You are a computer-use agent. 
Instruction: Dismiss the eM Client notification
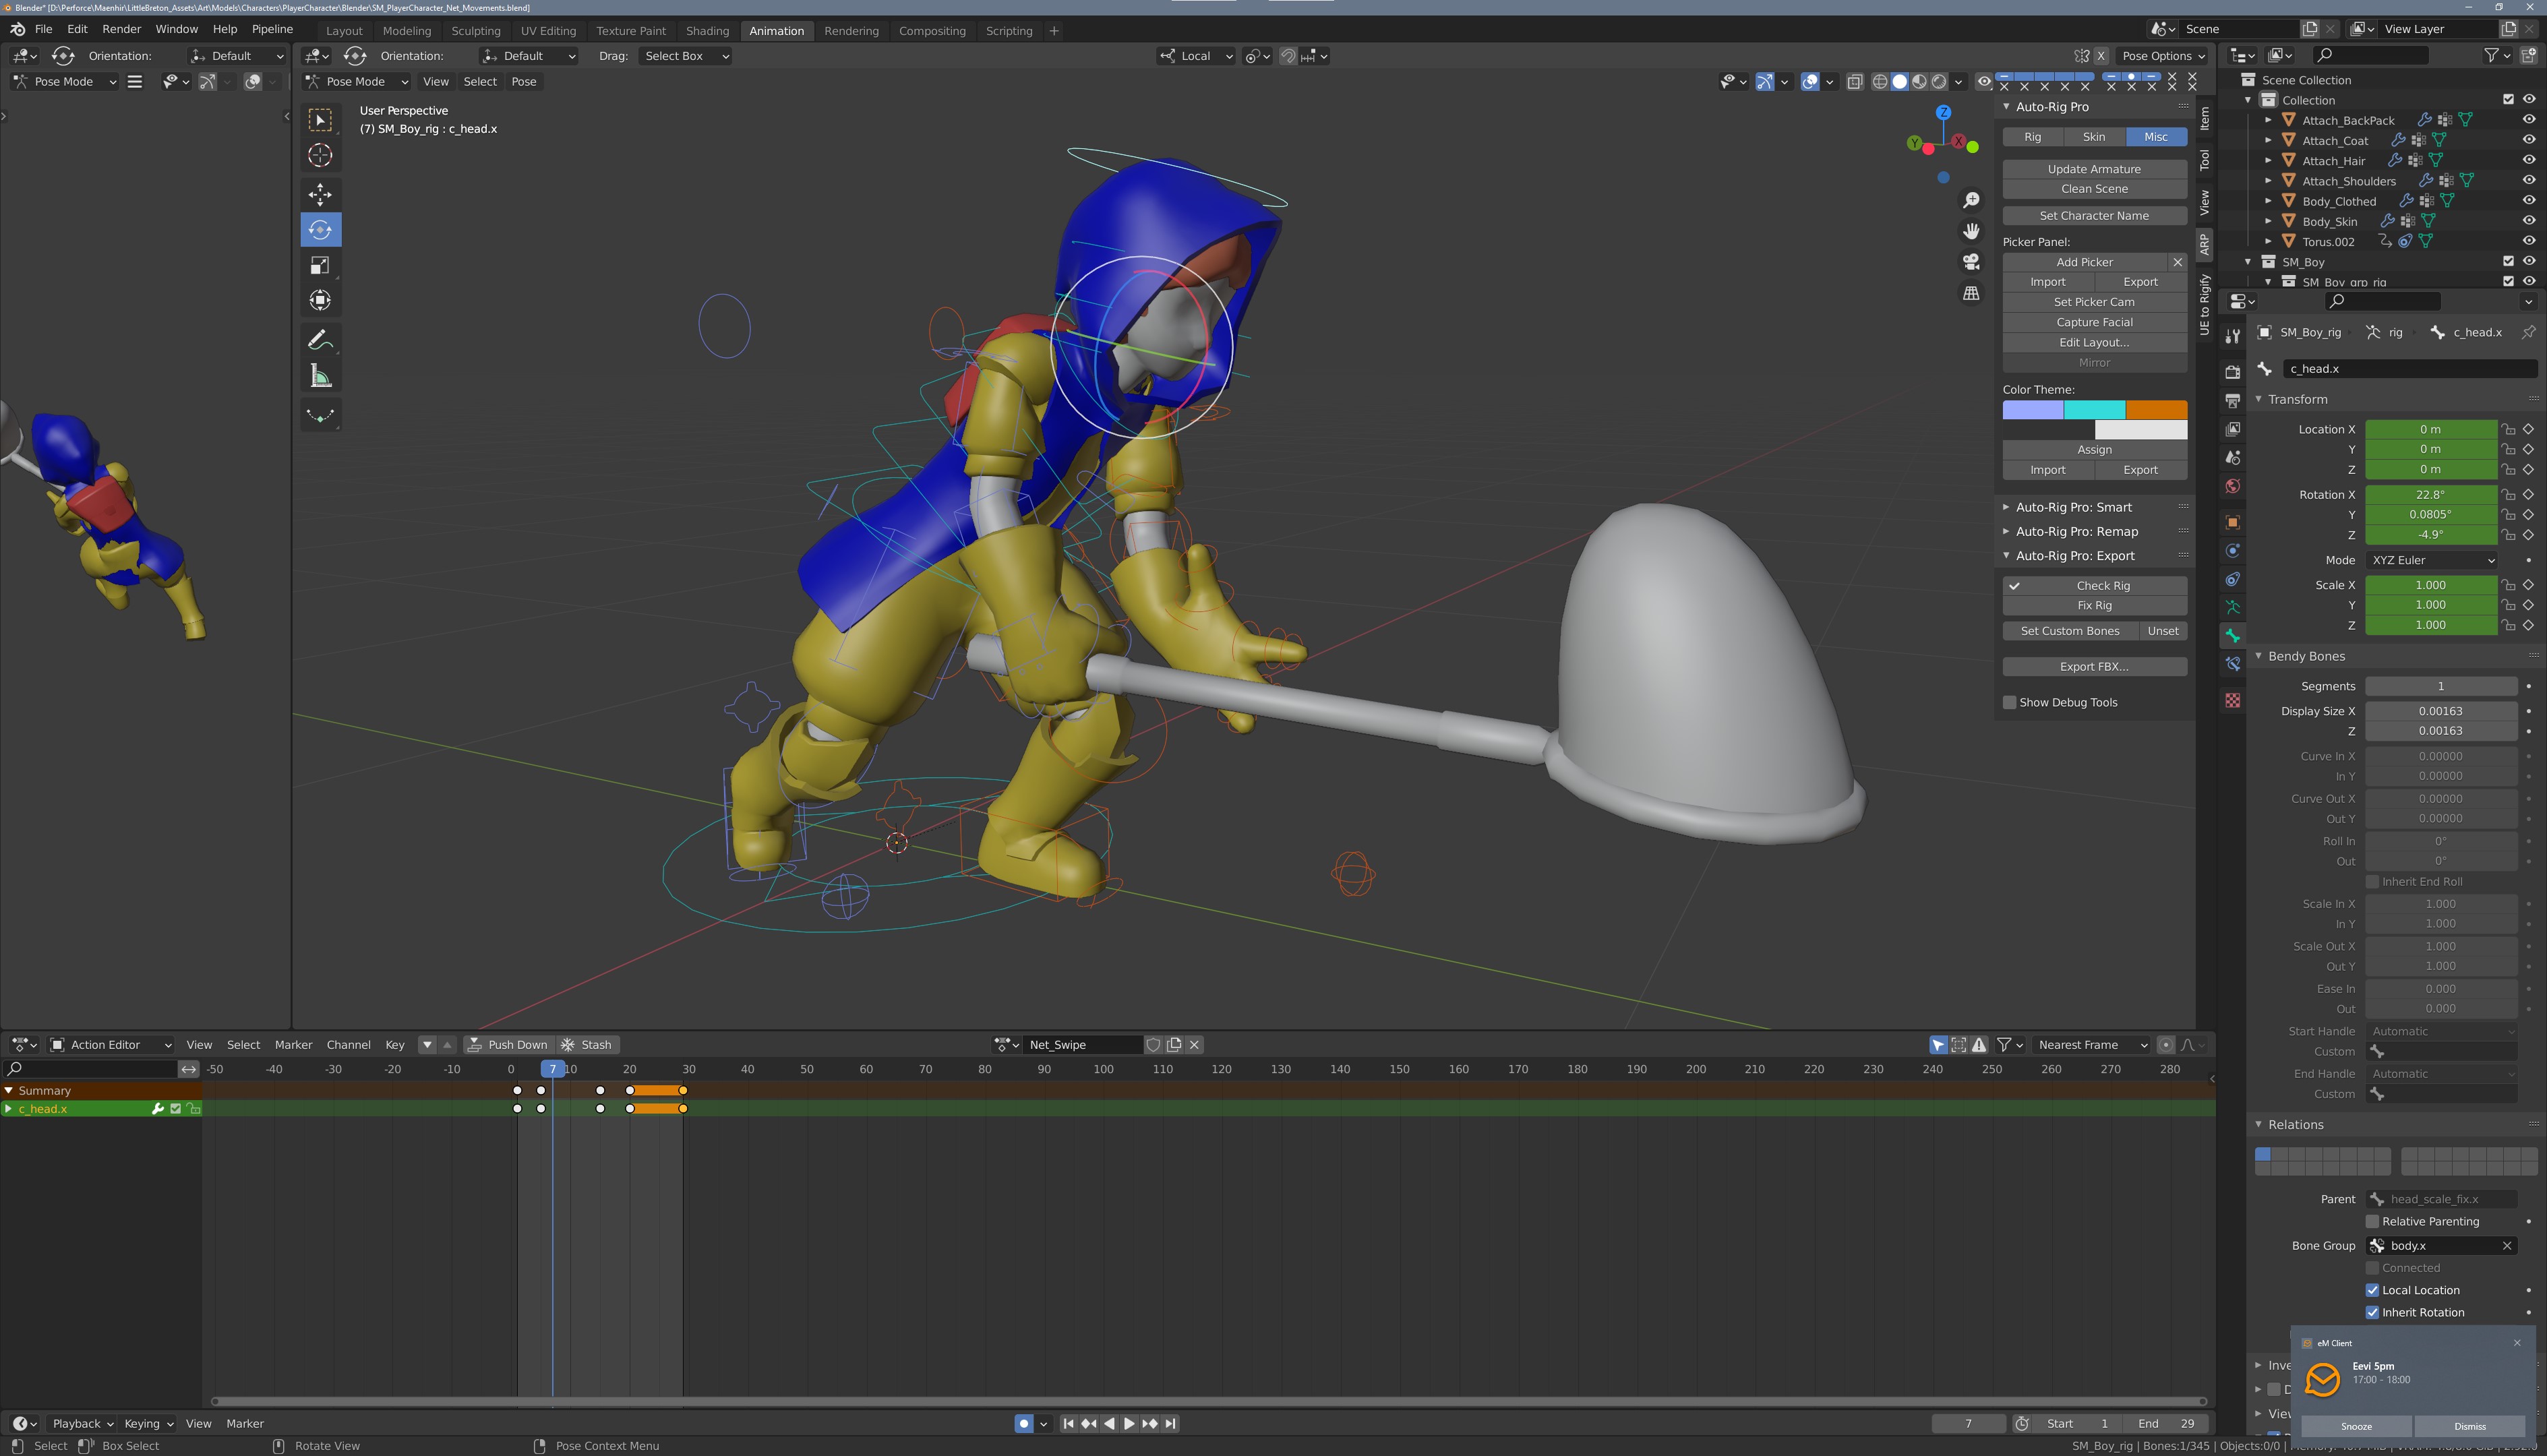(2469, 1426)
